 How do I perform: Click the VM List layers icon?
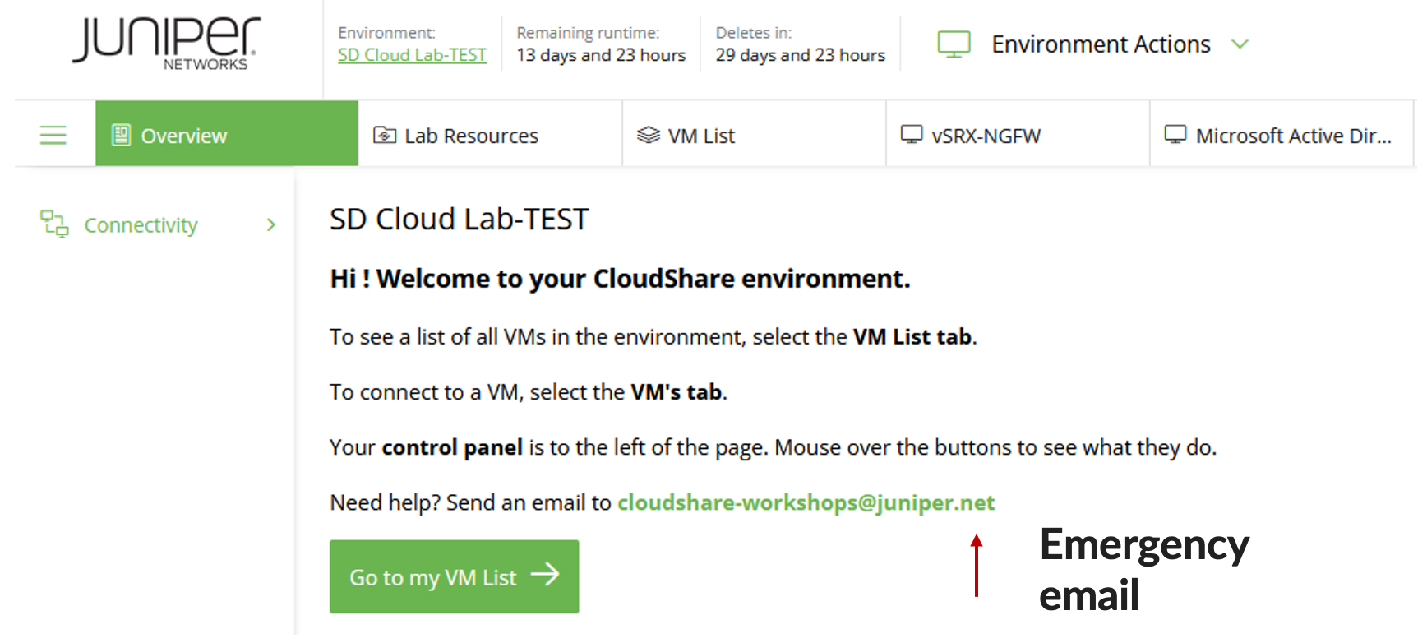point(649,135)
